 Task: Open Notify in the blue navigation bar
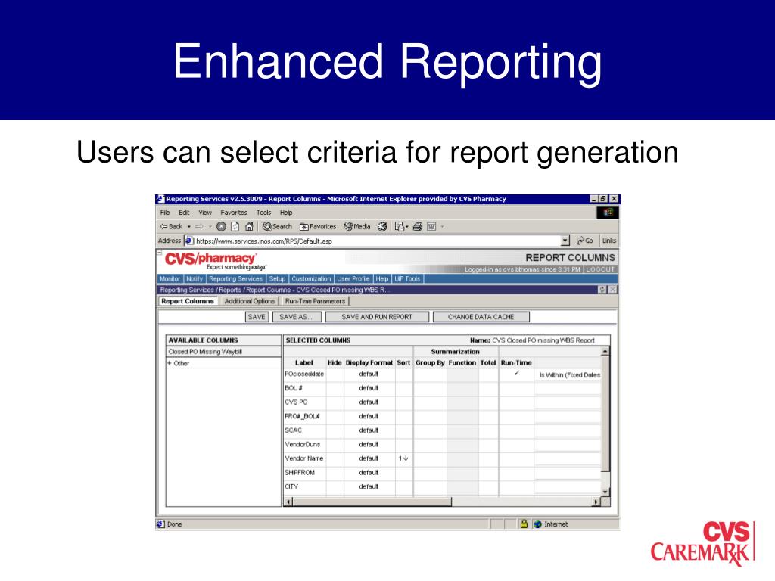point(195,278)
